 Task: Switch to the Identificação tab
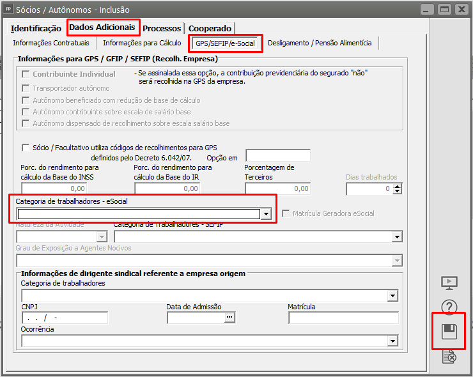[36, 28]
